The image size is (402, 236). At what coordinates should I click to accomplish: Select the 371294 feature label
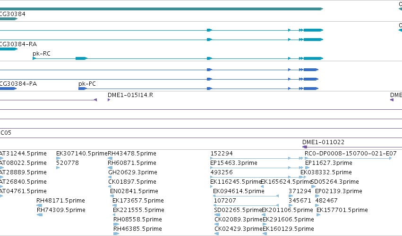click(299, 191)
